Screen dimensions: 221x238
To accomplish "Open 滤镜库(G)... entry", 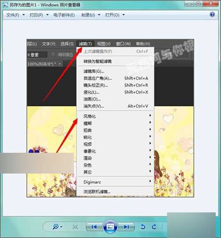I will pos(116,71).
